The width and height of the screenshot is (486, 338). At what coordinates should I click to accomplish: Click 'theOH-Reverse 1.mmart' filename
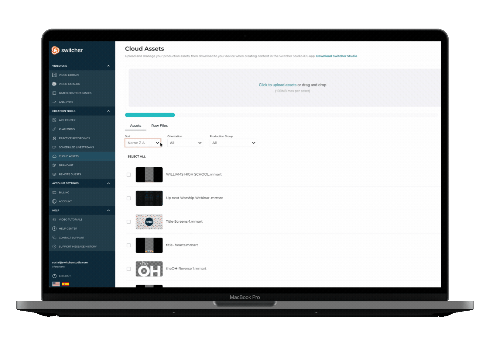click(186, 269)
